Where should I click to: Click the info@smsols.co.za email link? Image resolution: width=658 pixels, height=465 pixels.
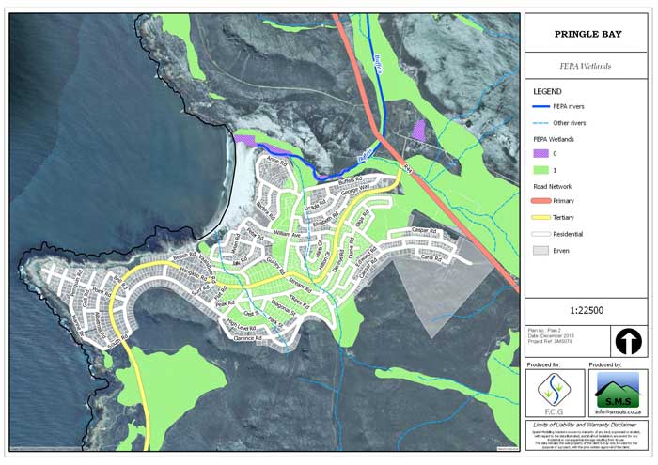[x=619, y=411]
